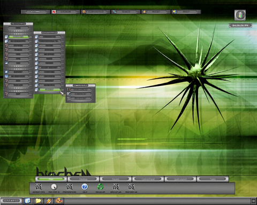The width and height of the screenshot is (257, 205).
Task: Open the Version Info dock icon
Action: click(x=39, y=187)
